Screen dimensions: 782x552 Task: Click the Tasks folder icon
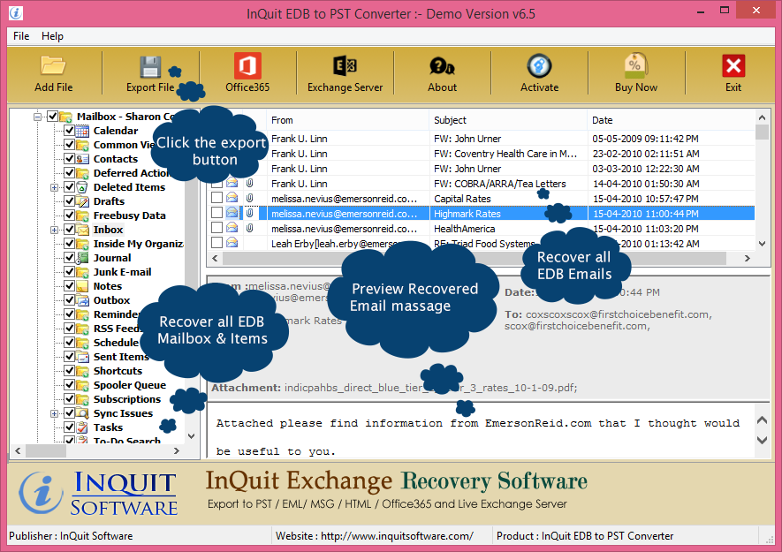tap(82, 427)
